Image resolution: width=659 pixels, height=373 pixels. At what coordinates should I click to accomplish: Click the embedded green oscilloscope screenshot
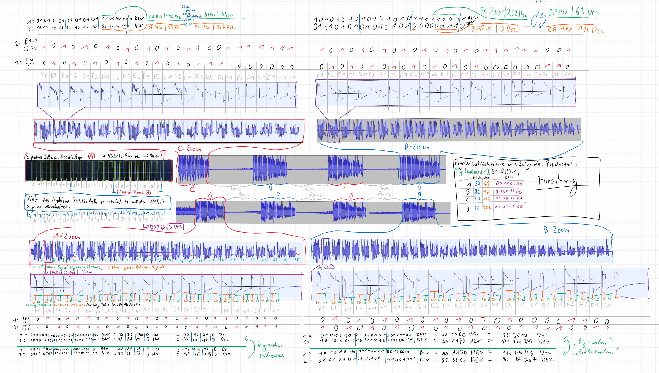point(99,171)
